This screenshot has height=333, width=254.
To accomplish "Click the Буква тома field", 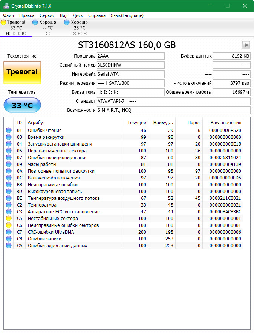I will (131, 92).
